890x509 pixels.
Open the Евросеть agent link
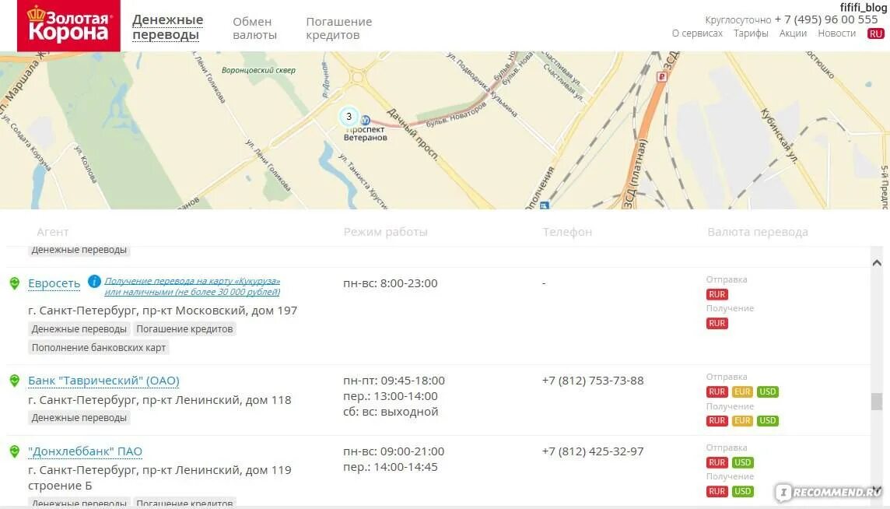(x=54, y=283)
